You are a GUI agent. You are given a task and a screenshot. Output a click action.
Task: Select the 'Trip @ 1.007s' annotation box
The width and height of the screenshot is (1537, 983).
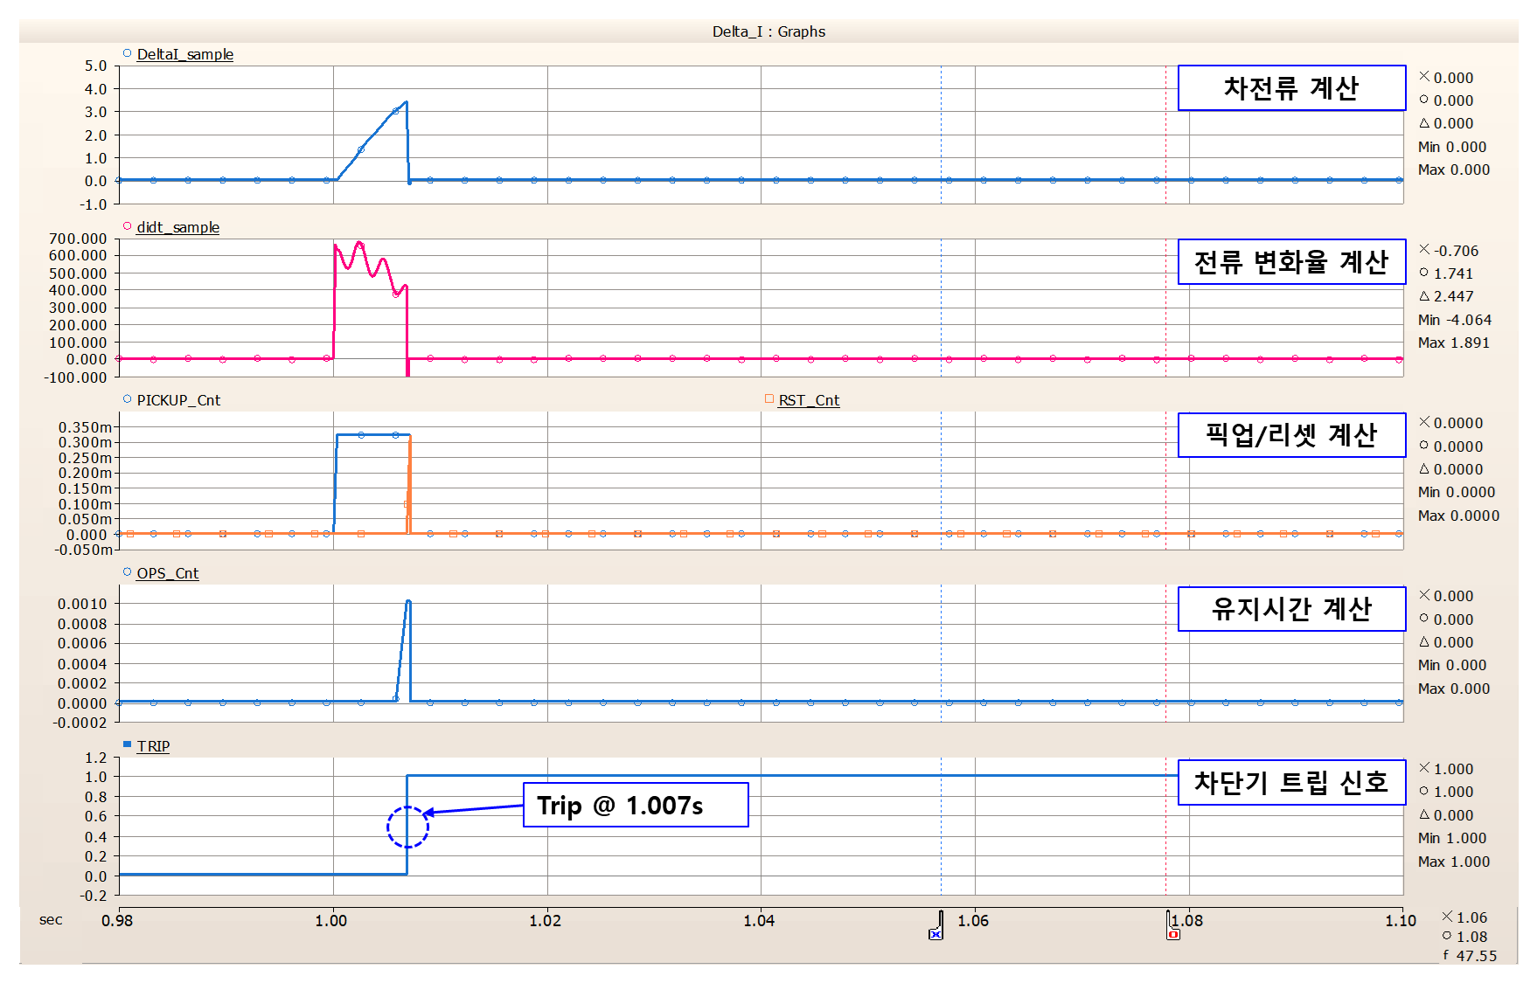click(x=636, y=805)
